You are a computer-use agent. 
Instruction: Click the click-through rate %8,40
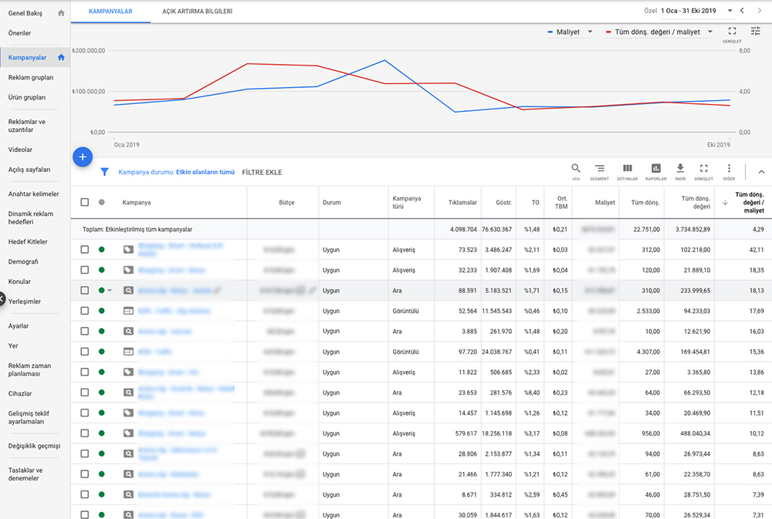pyautogui.click(x=532, y=393)
